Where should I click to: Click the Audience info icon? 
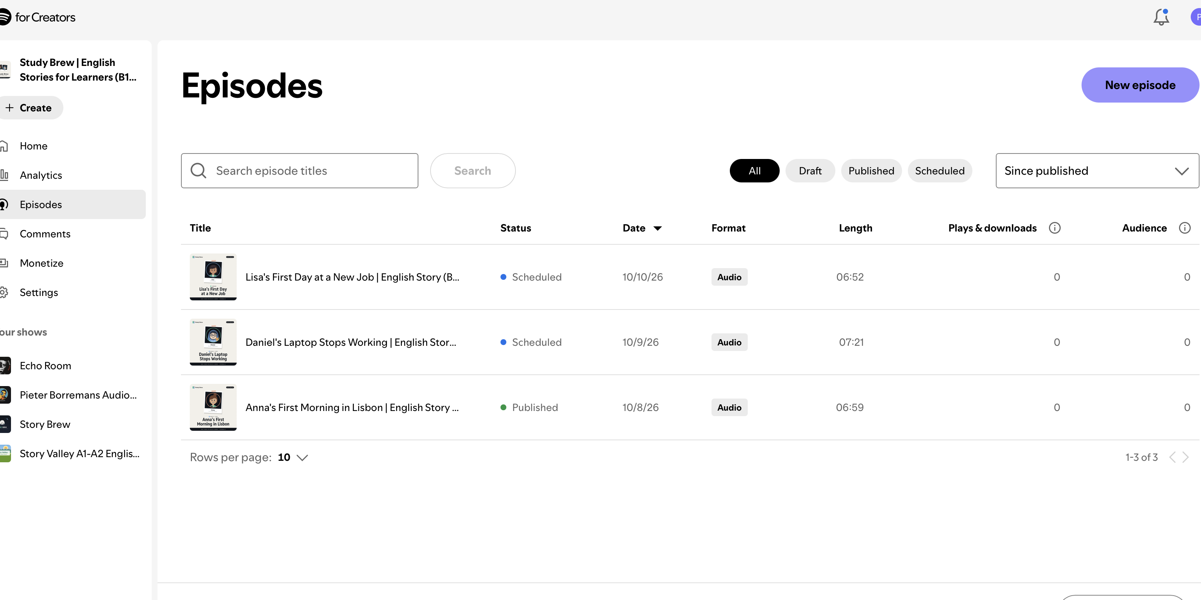point(1185,228)
